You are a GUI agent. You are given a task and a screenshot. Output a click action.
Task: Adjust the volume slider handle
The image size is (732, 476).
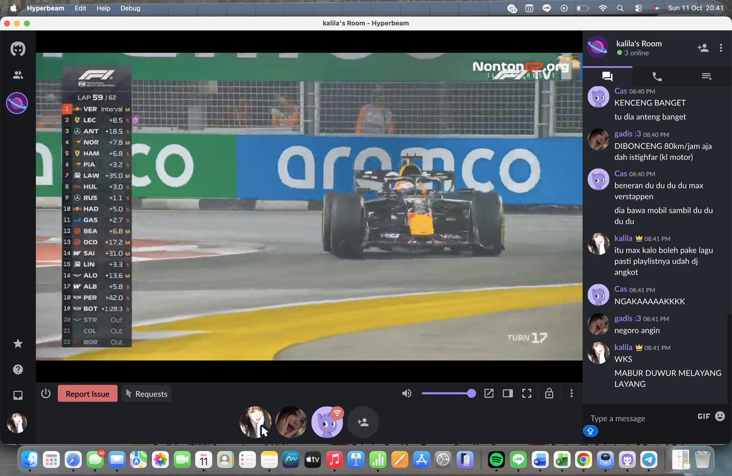click(471, 394)
